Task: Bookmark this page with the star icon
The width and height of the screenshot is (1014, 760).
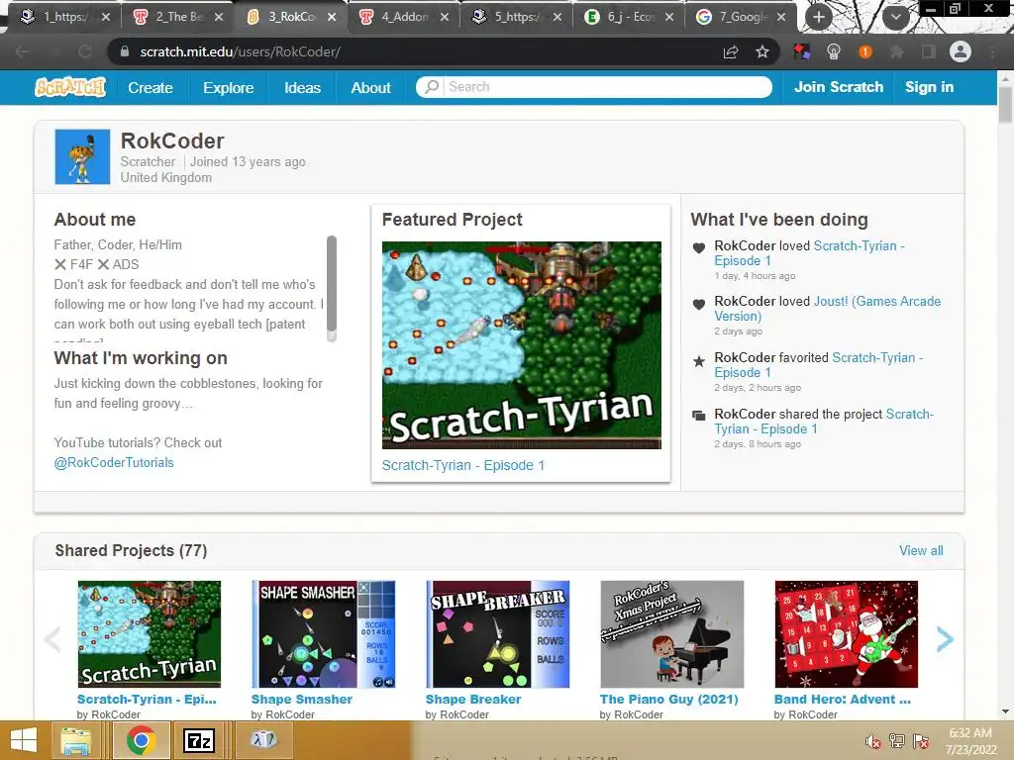Action: point(762,51)
